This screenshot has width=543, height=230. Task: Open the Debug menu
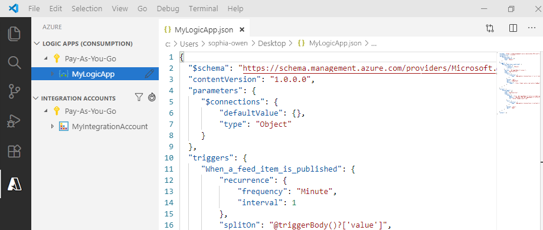point(168,9)
